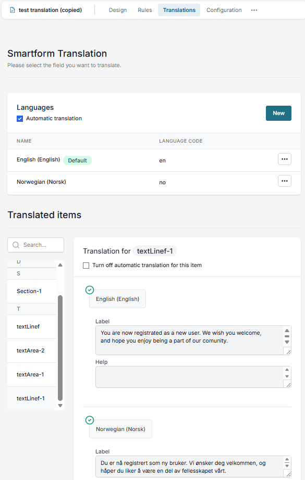Viewport: 305px width, 480px height.
Task: Disable the Automatic translation checkbox
Action: [x=20, y=119]
